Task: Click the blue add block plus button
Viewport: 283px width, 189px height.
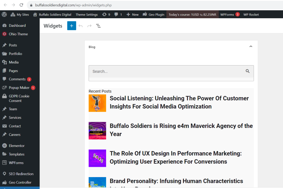Action: 72,26
